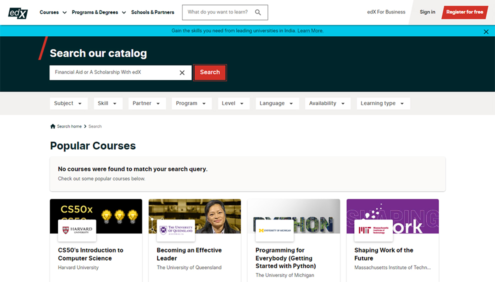Click the edX logo
Image resolution: width=495 pixels, height=282 pixels.
coord(18,12)
